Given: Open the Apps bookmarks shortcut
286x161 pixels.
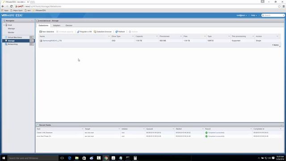Looking at the screenshot, I should pos(5,10).
